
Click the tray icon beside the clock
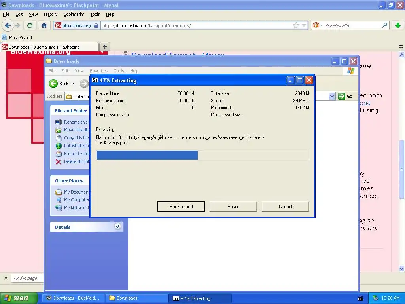tap(376, 298)
